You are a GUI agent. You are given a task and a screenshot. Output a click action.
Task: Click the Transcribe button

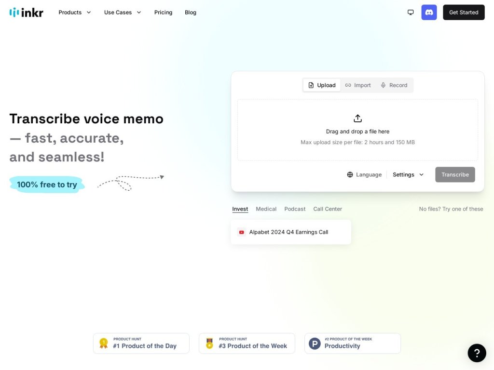455,174
